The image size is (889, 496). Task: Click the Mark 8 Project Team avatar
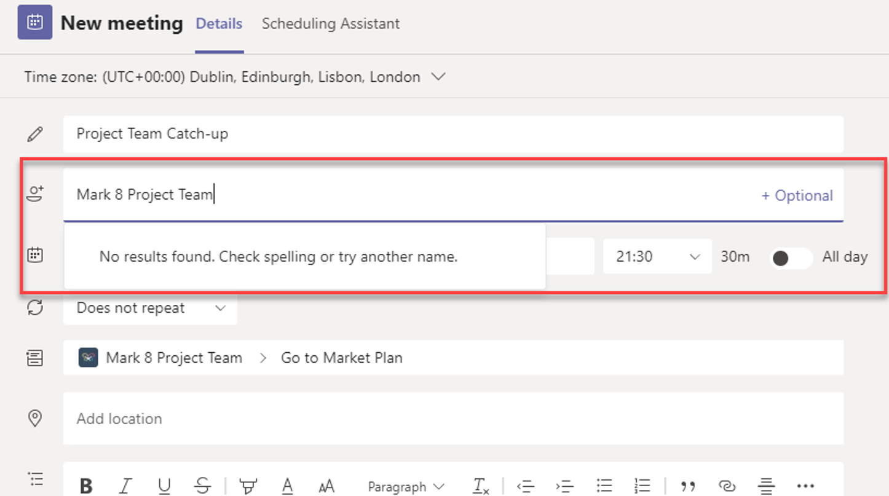point(89,358)
